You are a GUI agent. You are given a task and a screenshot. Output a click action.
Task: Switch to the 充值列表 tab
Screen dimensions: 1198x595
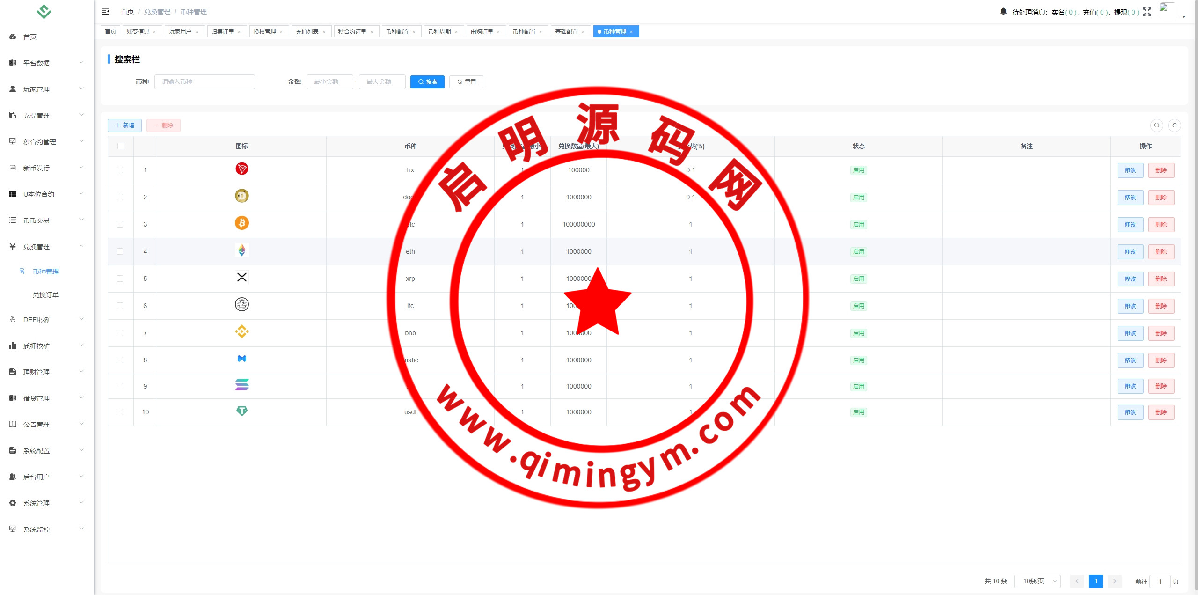point(307,31)
